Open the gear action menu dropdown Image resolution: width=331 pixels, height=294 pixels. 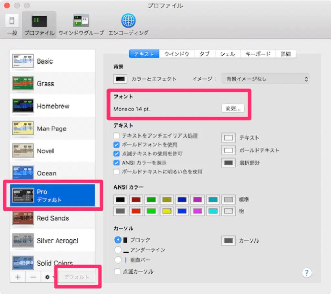point(49,277)
